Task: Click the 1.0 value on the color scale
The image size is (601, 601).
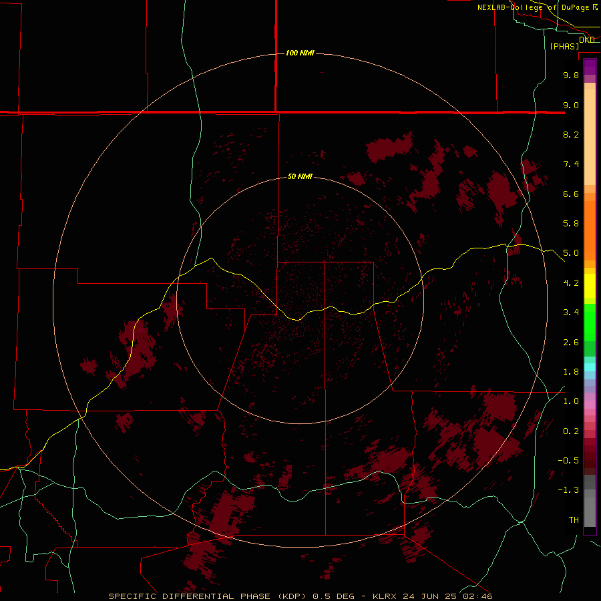Action: (x=571, y=401)
